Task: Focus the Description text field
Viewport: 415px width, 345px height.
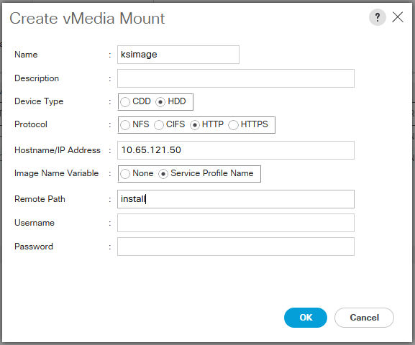Action: [236, 78]
